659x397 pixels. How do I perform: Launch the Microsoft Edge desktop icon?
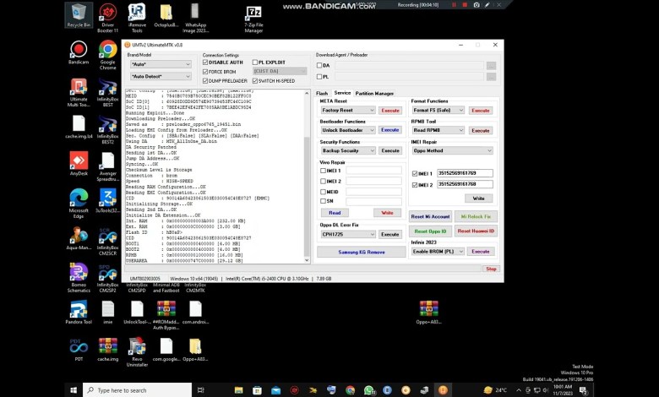coord(79,198)
